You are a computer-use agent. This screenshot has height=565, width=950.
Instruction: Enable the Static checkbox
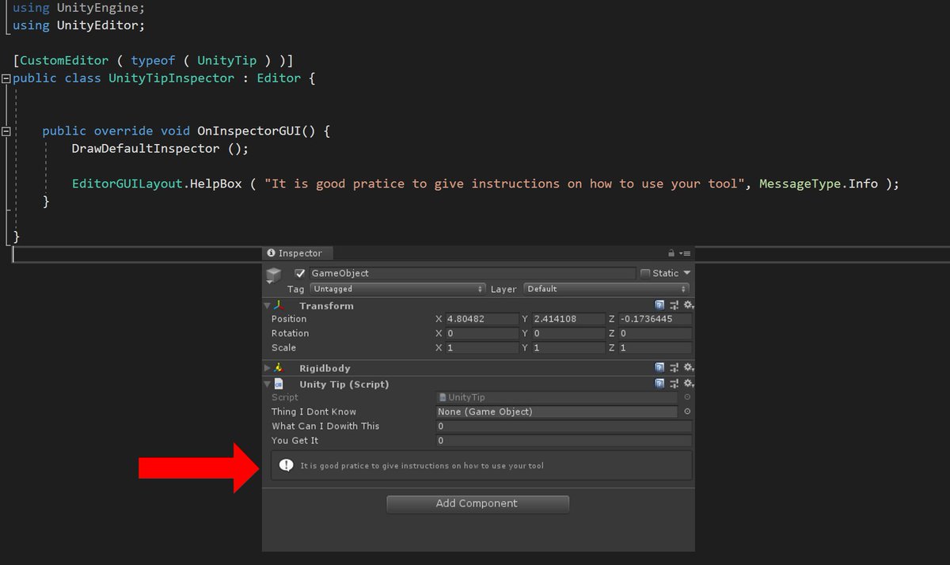click(645, 273)
